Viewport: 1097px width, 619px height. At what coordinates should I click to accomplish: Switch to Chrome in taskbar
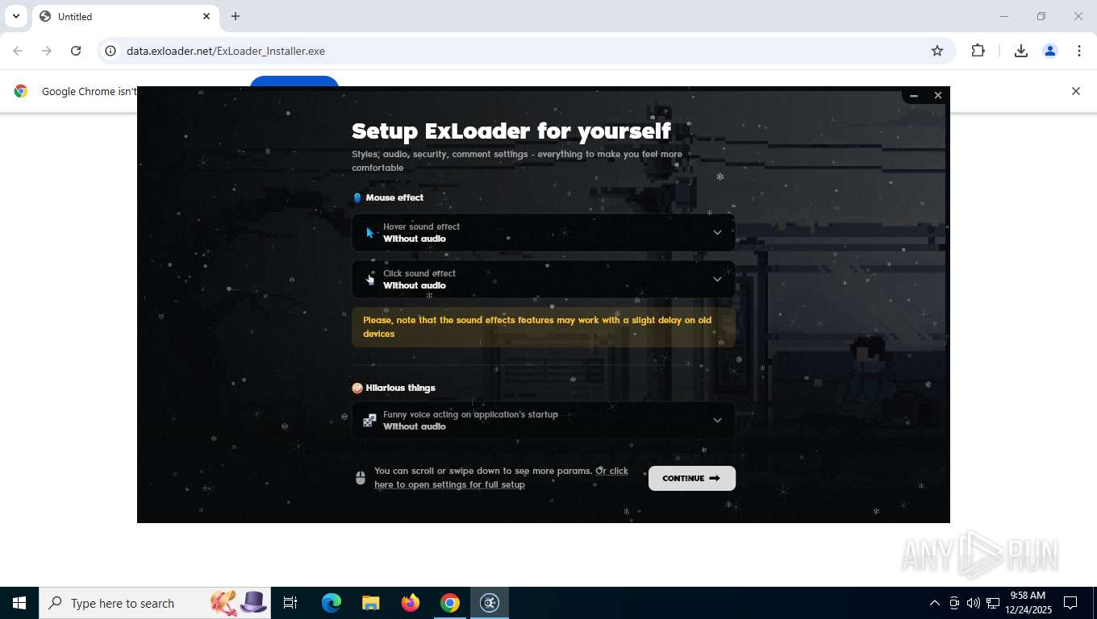pyautogui.click(x=450, y=603)
